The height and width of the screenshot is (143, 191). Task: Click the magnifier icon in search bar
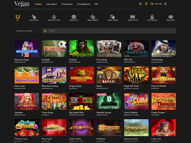point(45,31)
